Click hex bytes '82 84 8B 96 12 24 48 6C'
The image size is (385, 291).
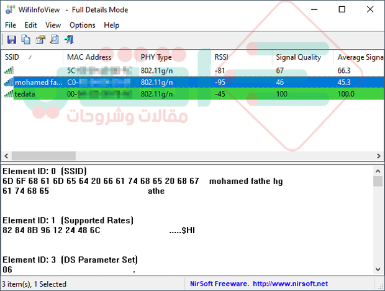coord(52,230)
